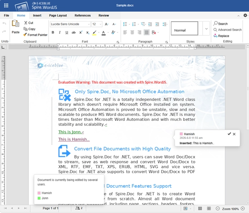Click the Replace button
This screenshot has height=213, width=249.
(221, 36)
